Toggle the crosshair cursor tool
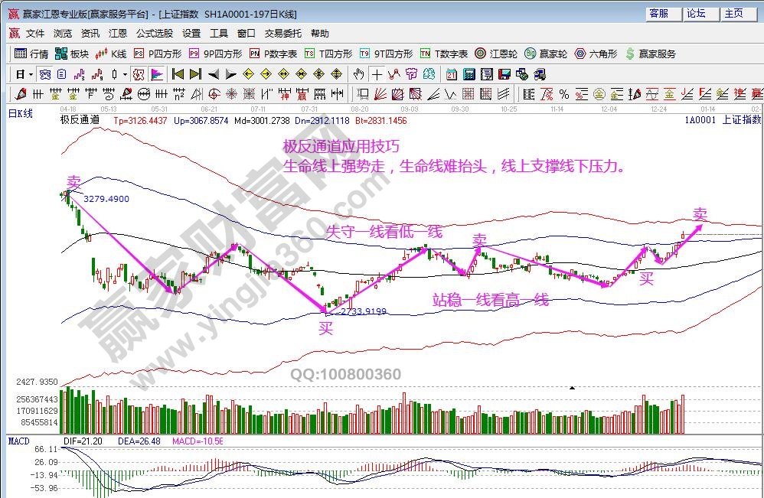The width and height of the screenshot is (764, 498). tap(377, 74)
